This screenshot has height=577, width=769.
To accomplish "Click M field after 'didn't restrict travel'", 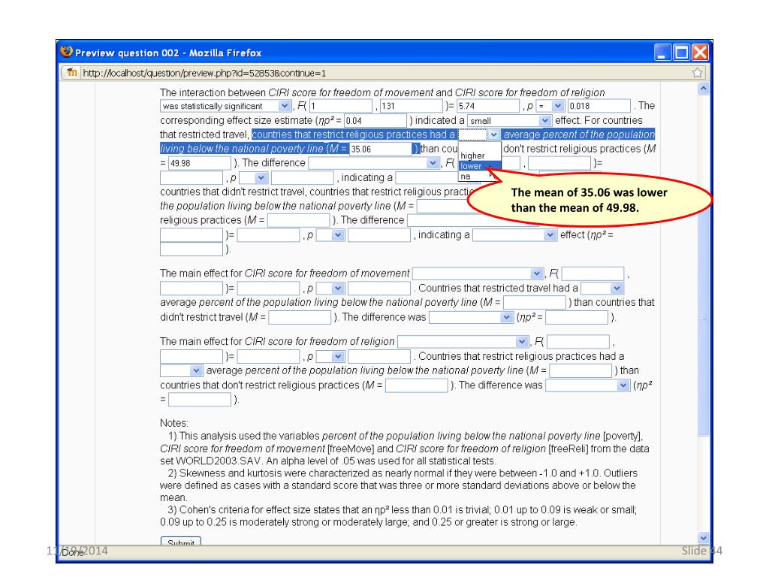I will tap(300, 318).
